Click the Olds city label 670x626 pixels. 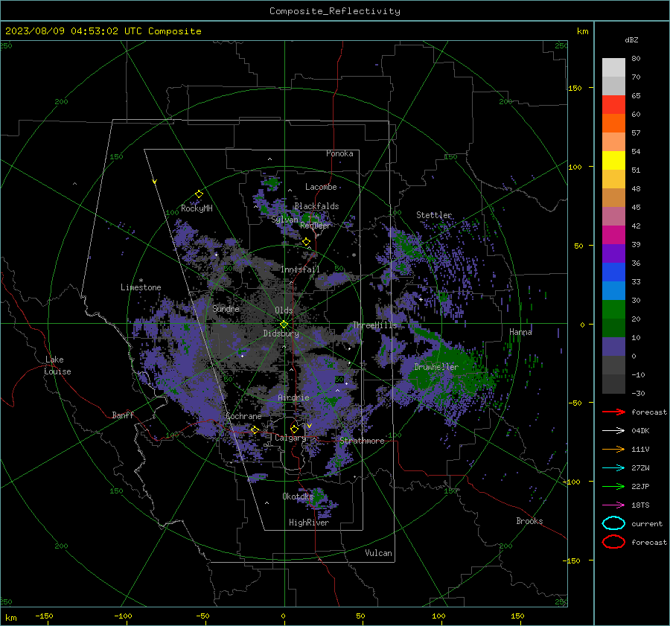pyautogui.click(x=284, y=310)
